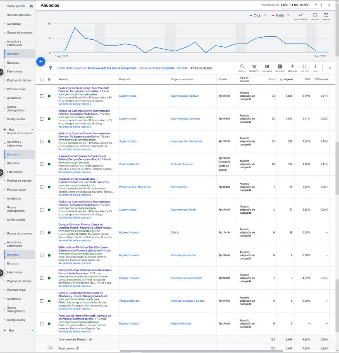Open the Ajustar chart settings icon
339x353 pixels.
pyautogui.click(x=326, y=15)
